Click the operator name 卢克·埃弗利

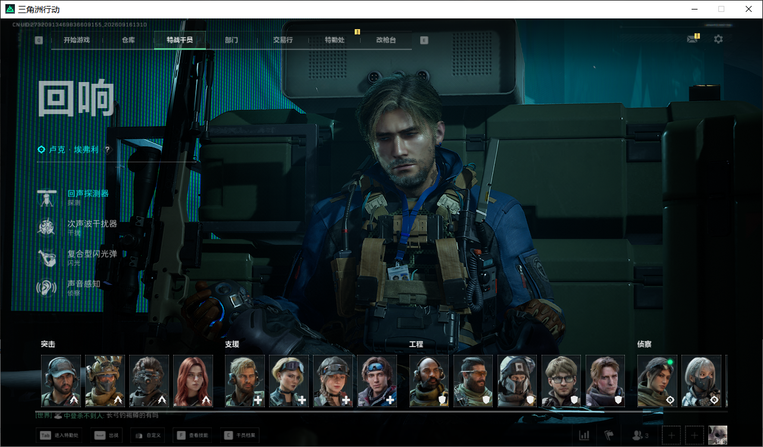(x=74, y=150)
